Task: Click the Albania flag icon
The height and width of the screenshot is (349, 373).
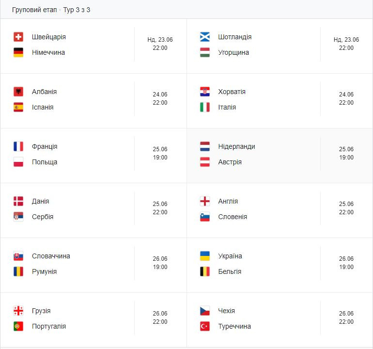Action: pyautogui.click(x=18, y=92)
